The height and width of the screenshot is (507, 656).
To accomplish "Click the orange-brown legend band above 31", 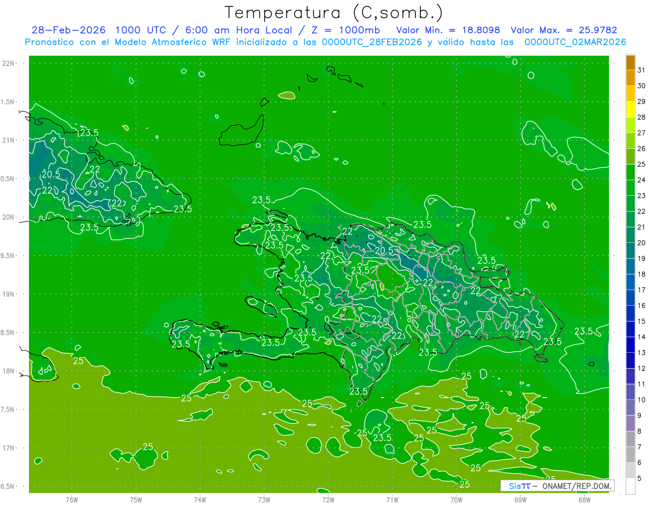I will point(630,62).
